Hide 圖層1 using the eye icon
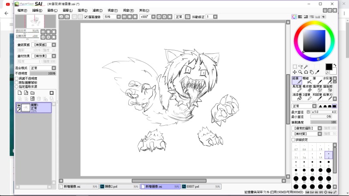349x196 pixels. [x=19, y=105]
